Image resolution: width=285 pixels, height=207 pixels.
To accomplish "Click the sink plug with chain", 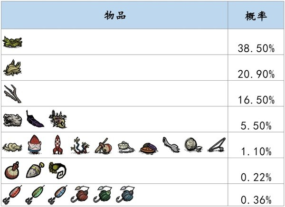I will click(126, 147).
